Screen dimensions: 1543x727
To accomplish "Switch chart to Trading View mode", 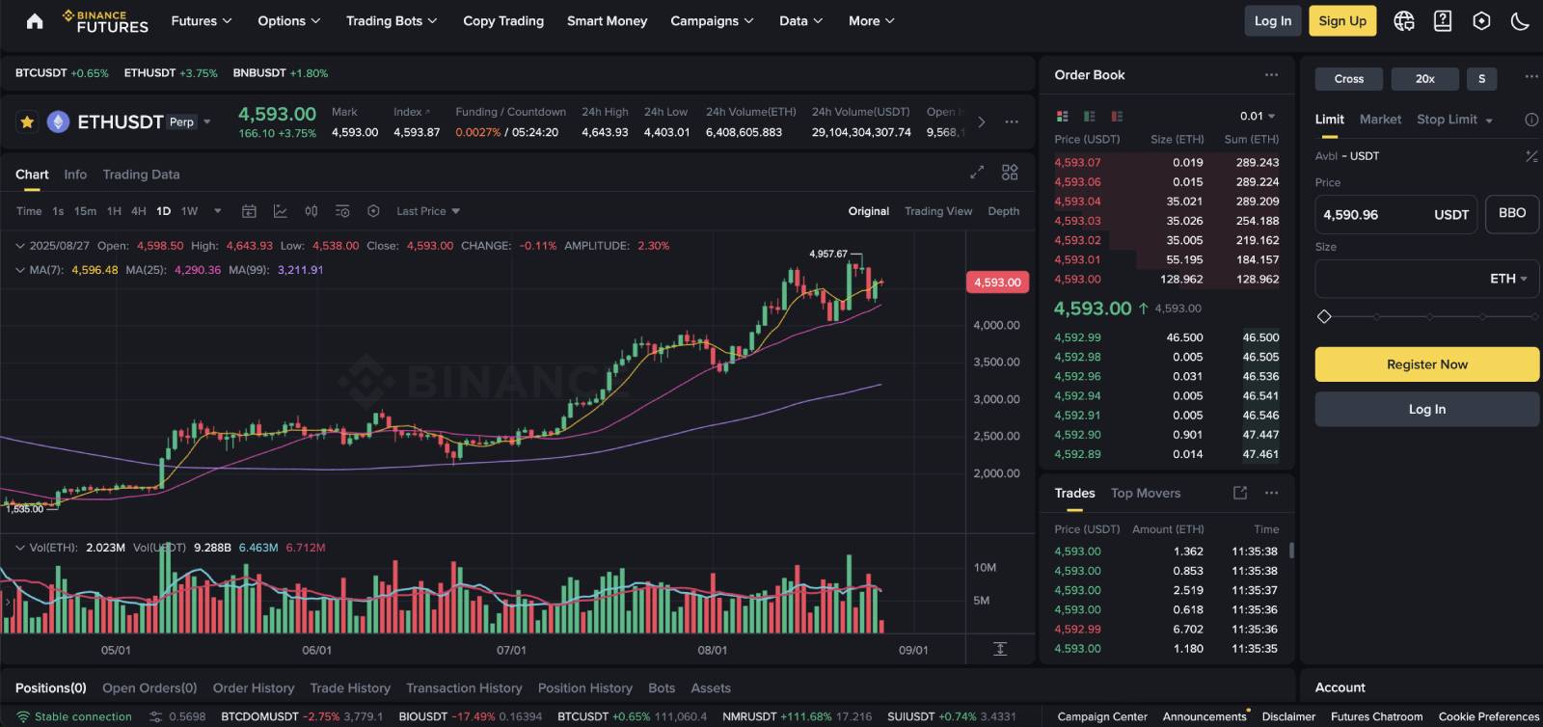I will point(937,211).
